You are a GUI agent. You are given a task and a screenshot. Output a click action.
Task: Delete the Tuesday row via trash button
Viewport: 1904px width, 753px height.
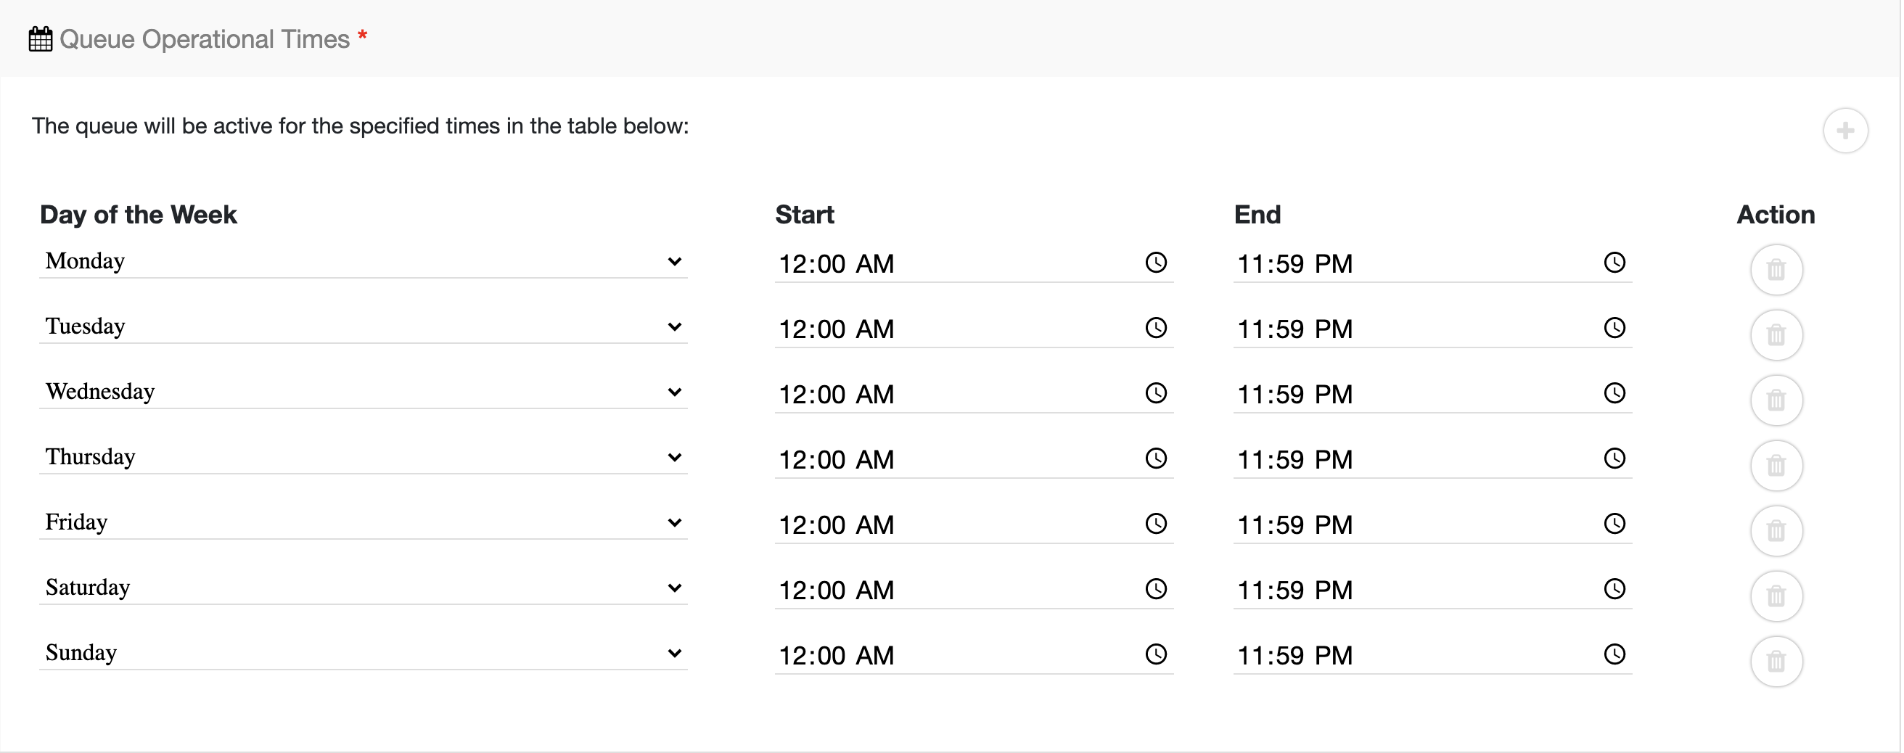pos(1776,334)
